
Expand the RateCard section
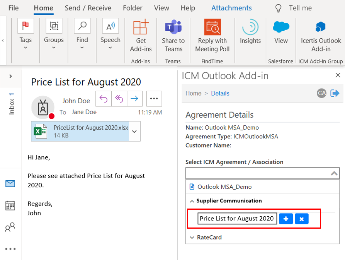click(x=192, y=237)
